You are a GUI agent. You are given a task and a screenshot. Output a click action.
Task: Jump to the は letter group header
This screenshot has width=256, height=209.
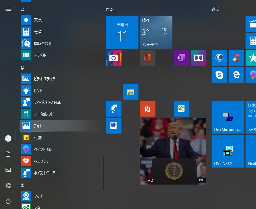(x=23, y=68)
